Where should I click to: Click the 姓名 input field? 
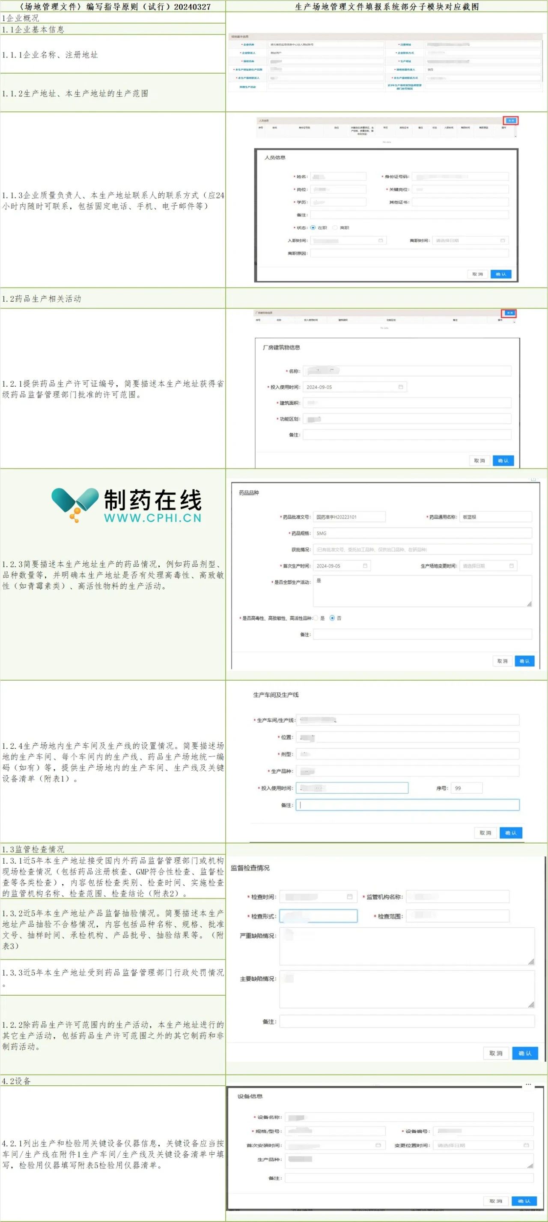coord(338,177)
